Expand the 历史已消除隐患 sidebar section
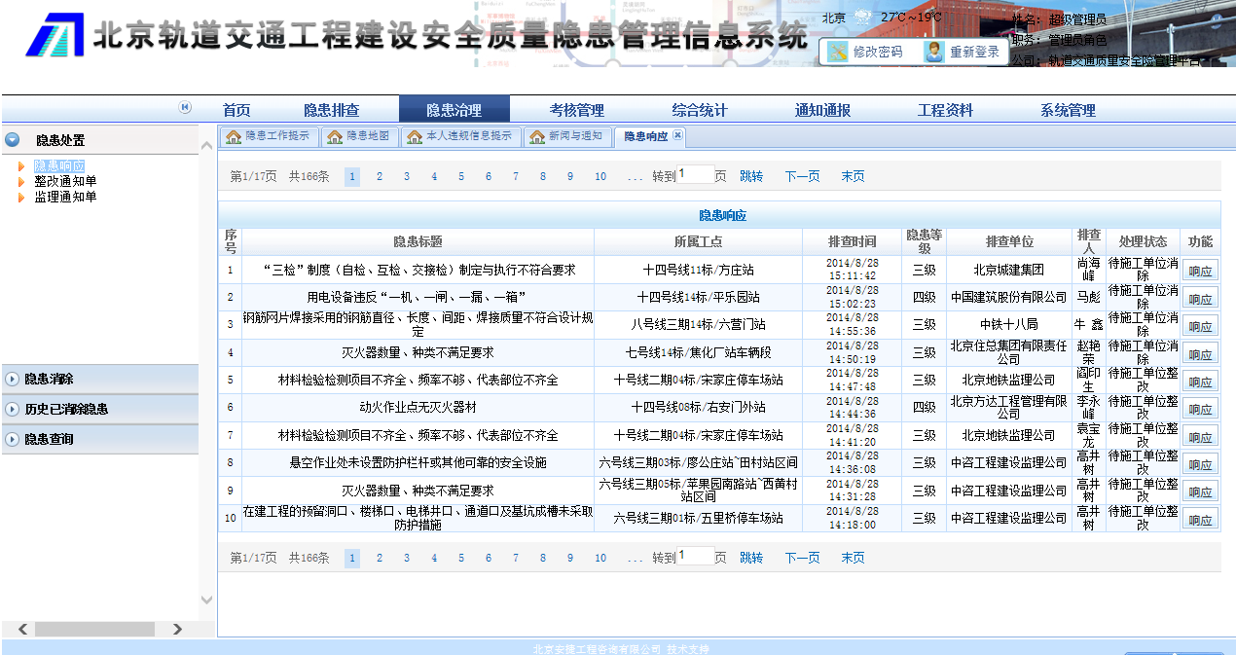 coord(12,409)
